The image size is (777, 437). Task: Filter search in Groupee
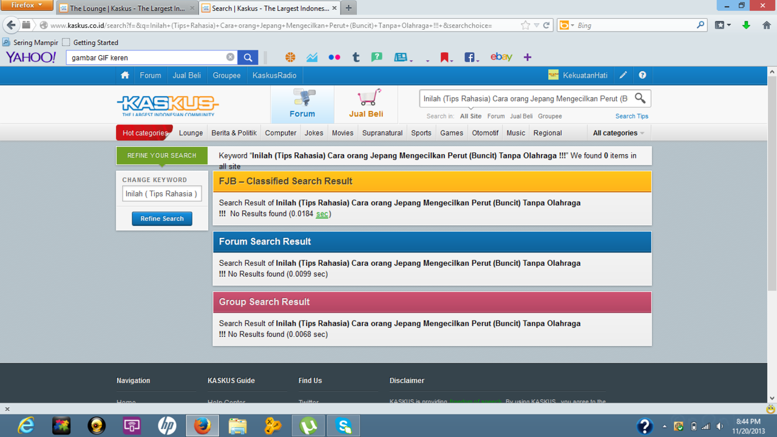pos(550,116)
